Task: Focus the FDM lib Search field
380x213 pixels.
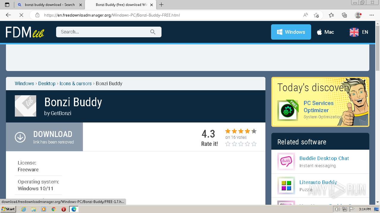Action: (109, 32)
